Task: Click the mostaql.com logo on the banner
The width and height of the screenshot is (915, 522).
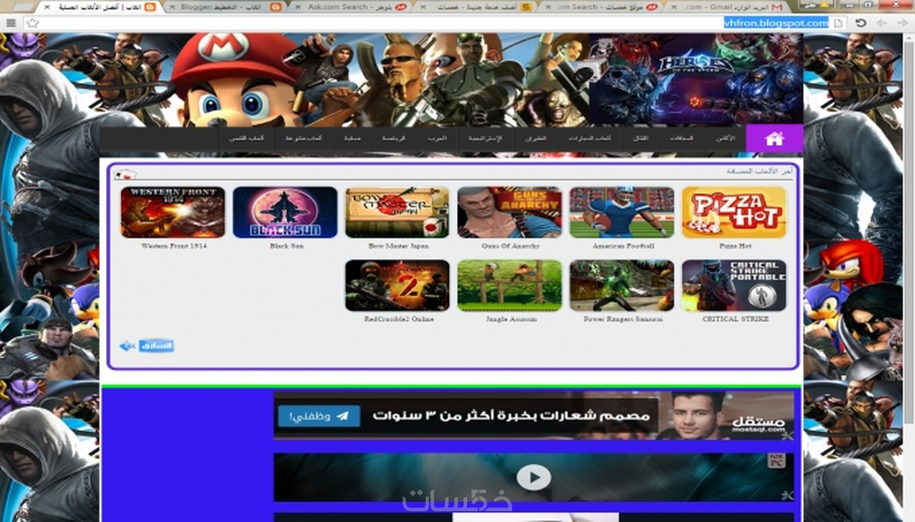Action: [758, 424]
